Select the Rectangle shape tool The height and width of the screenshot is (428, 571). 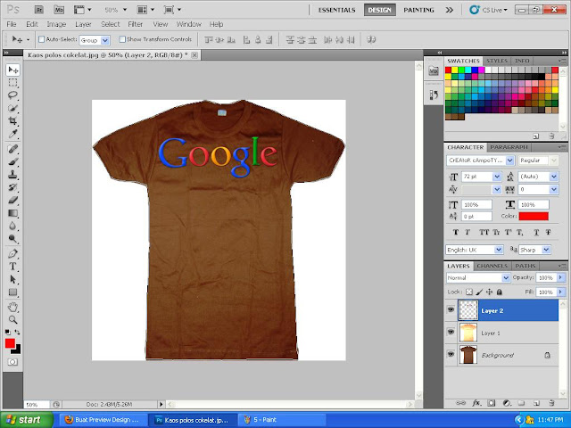click(12, 292)
